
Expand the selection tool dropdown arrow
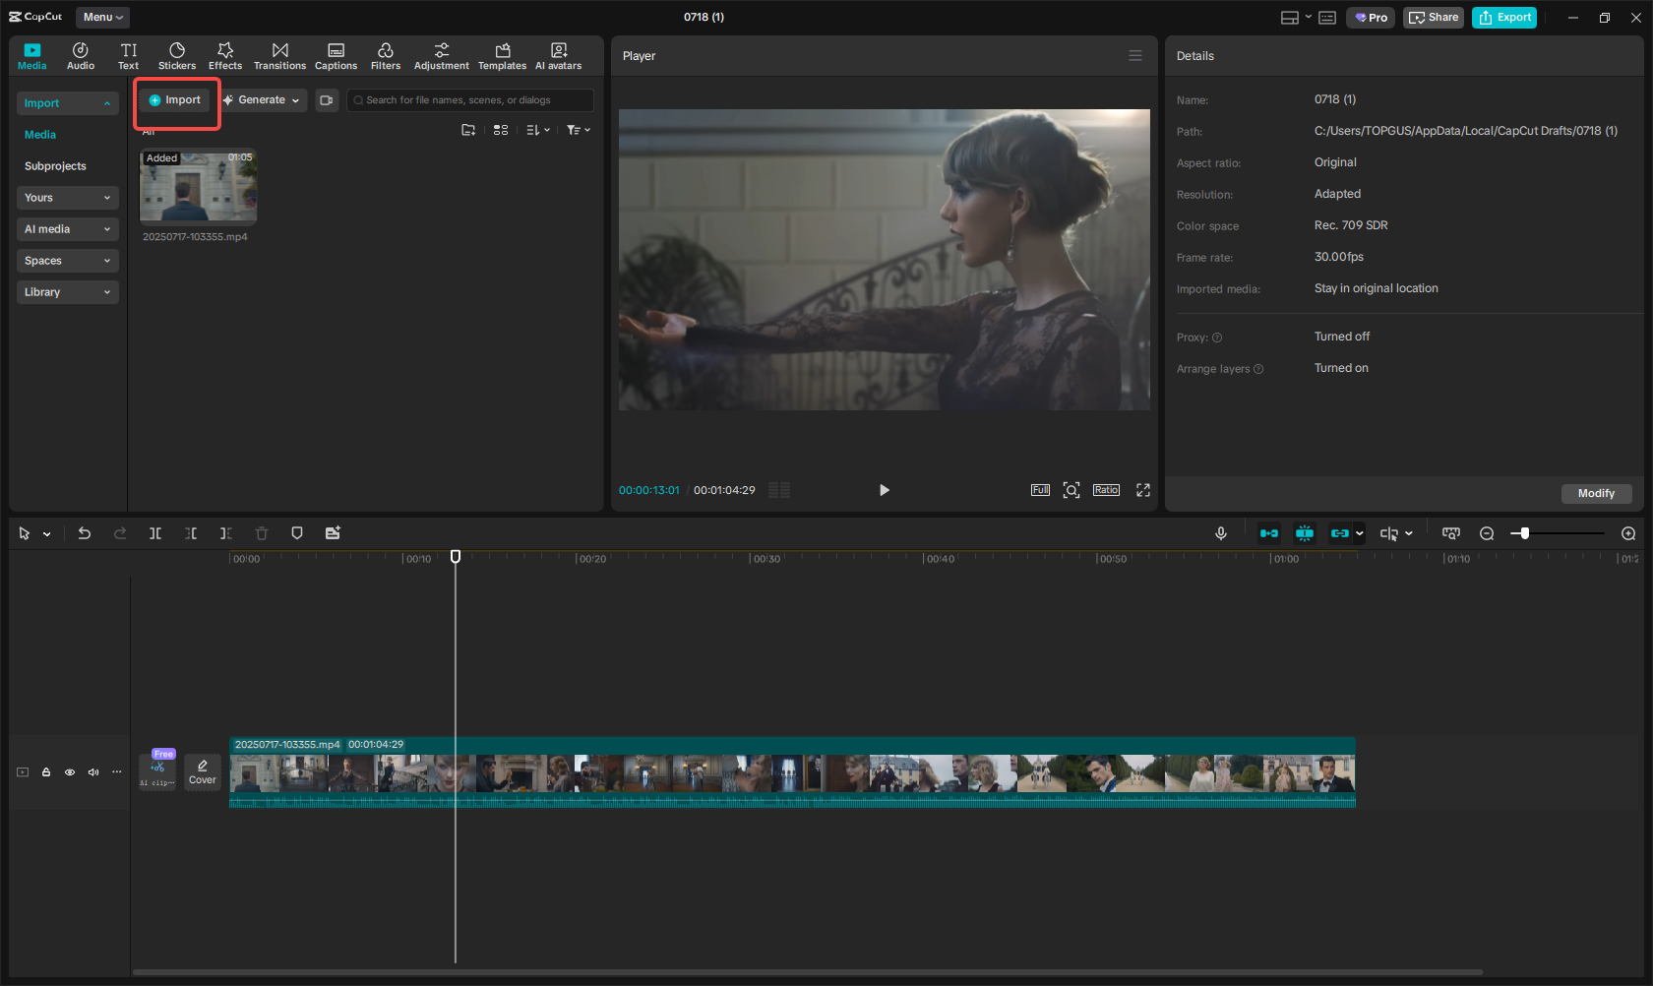coord(45,532)
